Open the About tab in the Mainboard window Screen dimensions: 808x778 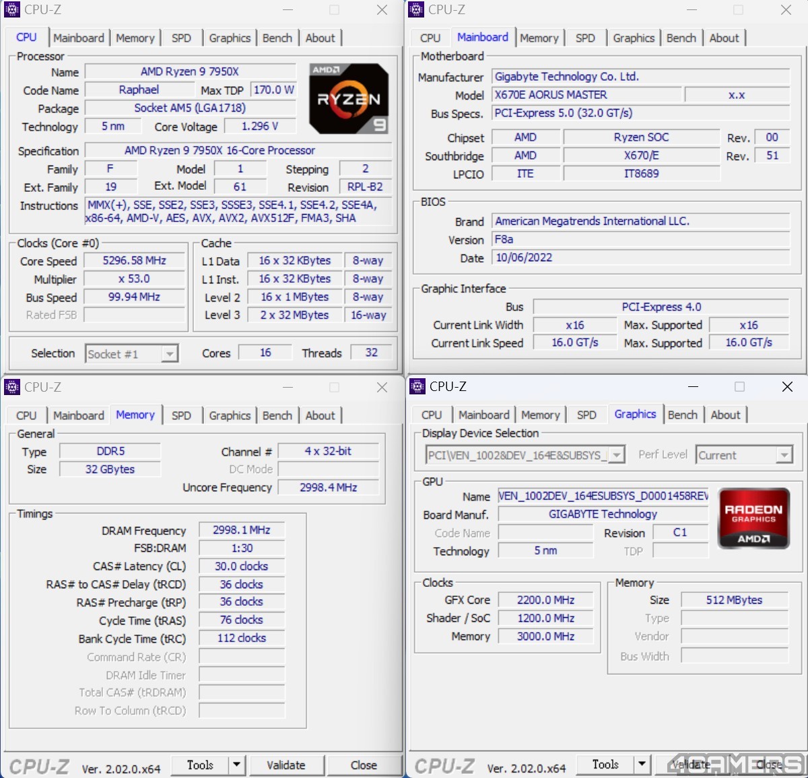pyautogui.click(x=724, y=38)
